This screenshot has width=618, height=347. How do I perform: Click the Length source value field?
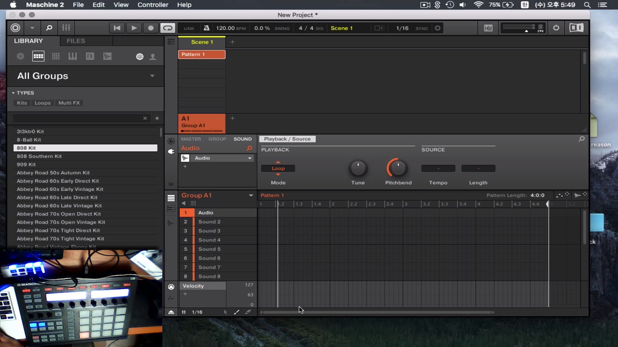pos(478,168)
